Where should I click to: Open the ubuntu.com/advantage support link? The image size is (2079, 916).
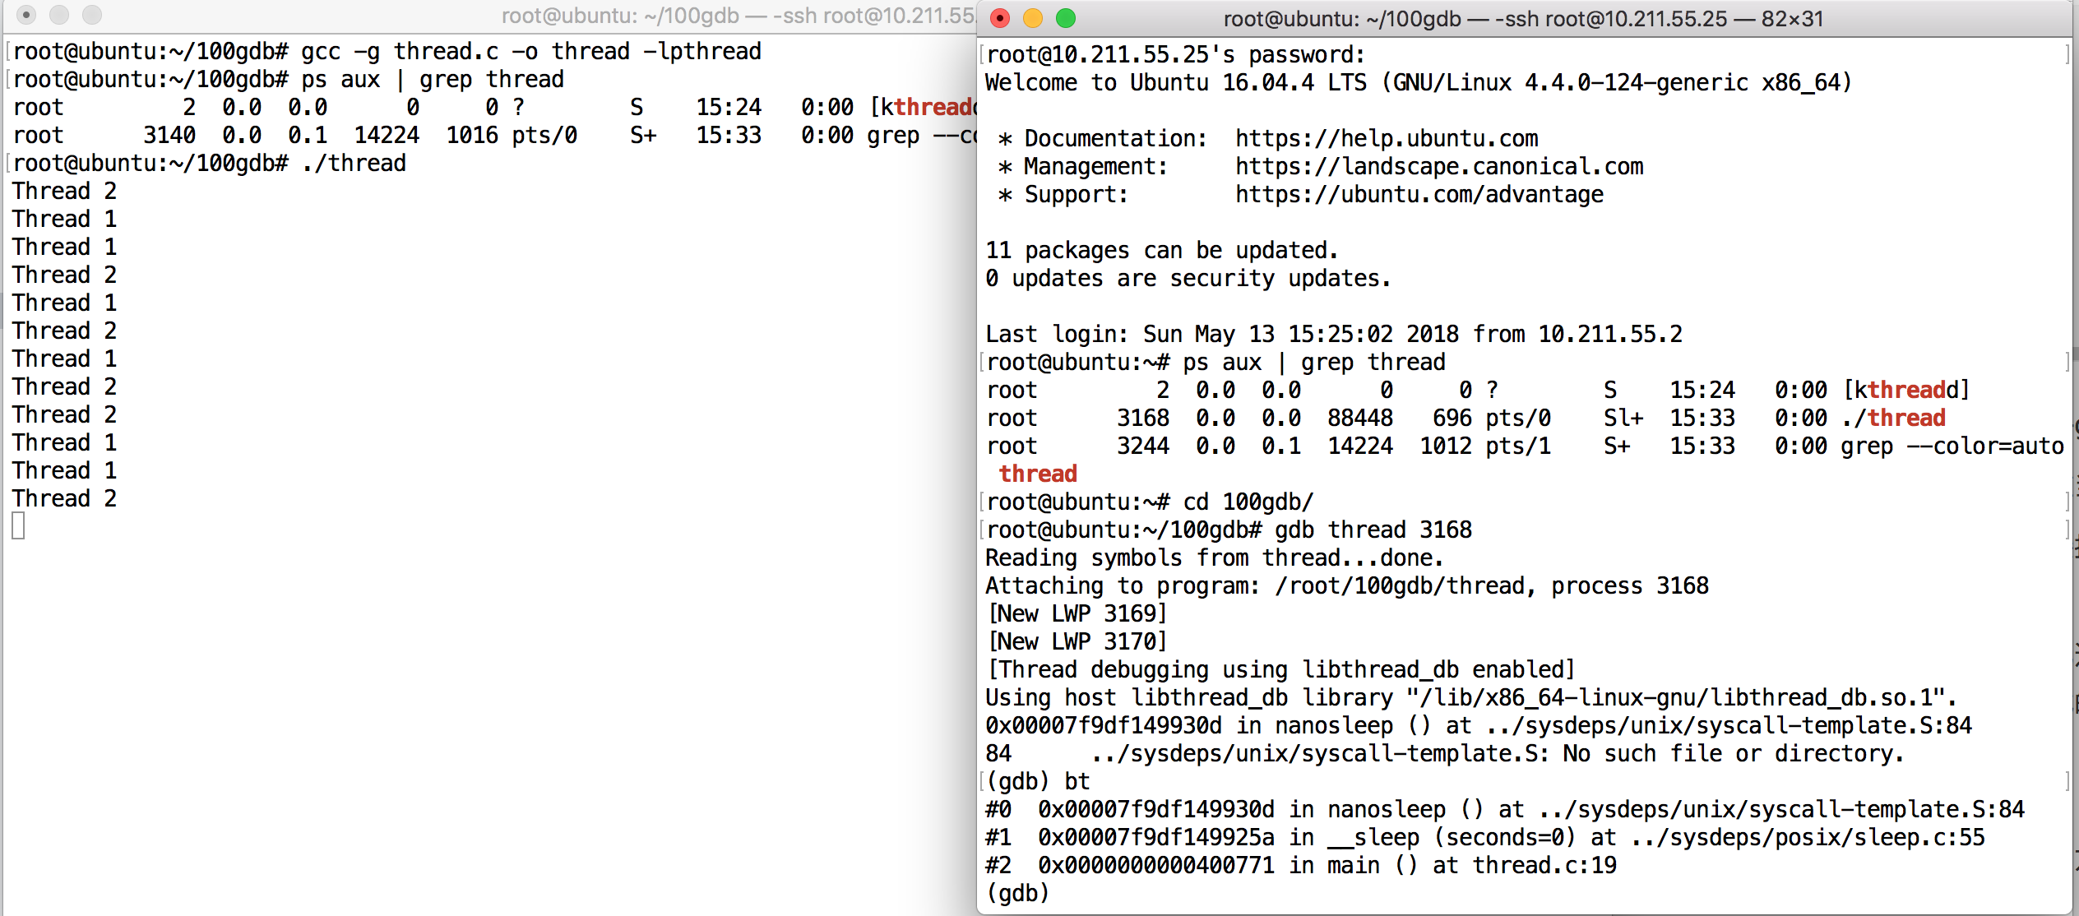(x=1419, y=194)
